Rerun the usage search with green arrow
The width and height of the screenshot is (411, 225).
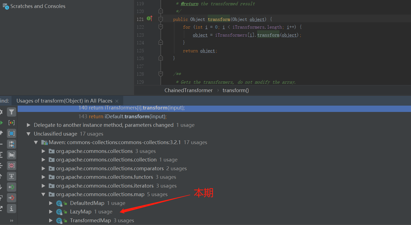(x=1, y=123)
